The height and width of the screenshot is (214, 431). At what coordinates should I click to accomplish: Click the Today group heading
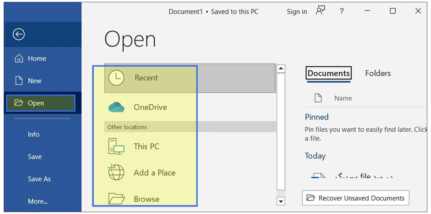(315, 156)
